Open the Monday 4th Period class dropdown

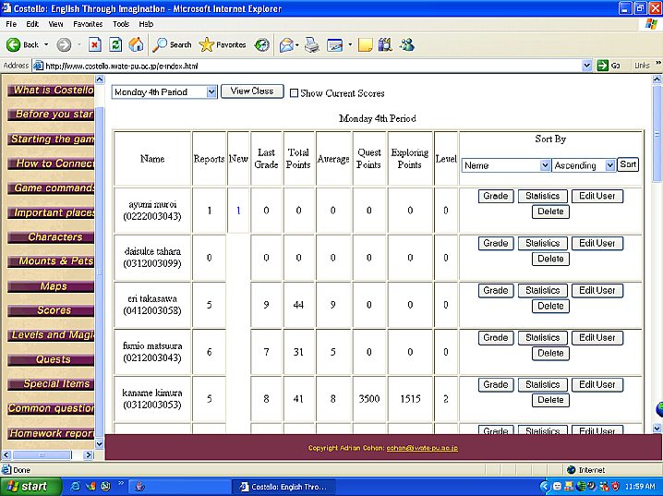pos(211,91)
